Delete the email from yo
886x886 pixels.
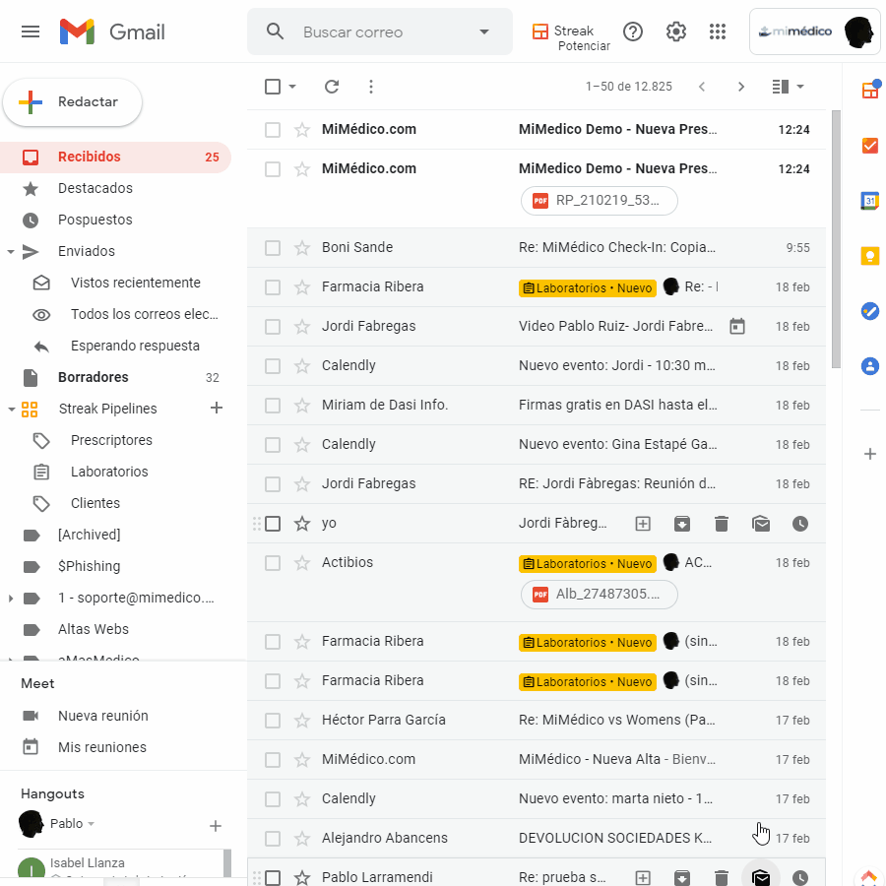722,524
